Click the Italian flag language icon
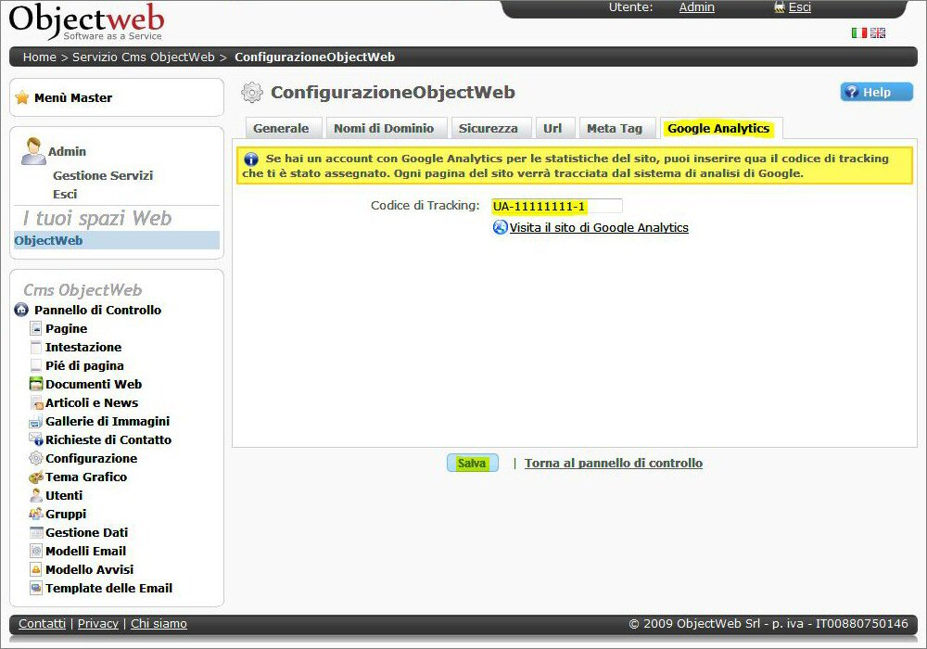The width and height of the screenshot is (927, 649). click(x=858, y=32)
